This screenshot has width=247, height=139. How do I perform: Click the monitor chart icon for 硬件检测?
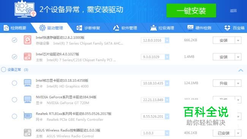(190, 28)
